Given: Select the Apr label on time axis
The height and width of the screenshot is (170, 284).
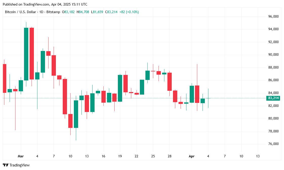Looking at the screenshot, I should 192,156.
